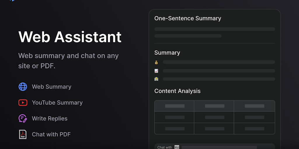Click the Chat with input field
This screenshot has height=149, width=299.
tap(219, 147)
